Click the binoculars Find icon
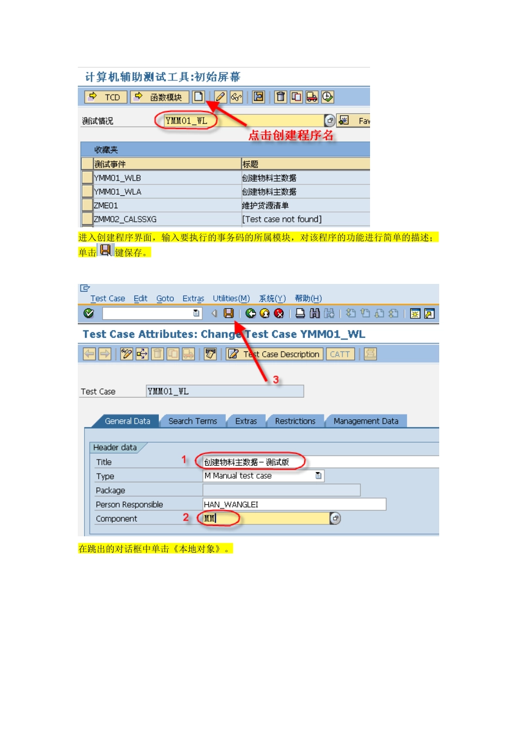 pyautogui.click(x=315, y=313)
